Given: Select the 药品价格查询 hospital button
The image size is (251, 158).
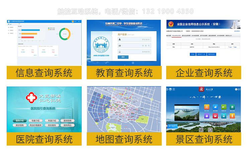Looking at the screenshot, I should coord(35,125).
